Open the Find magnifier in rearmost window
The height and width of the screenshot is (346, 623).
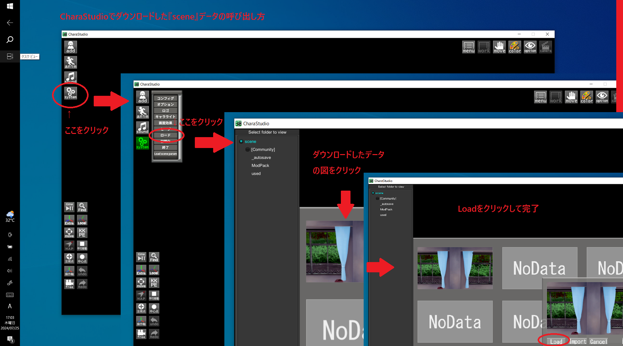(82, 207)
